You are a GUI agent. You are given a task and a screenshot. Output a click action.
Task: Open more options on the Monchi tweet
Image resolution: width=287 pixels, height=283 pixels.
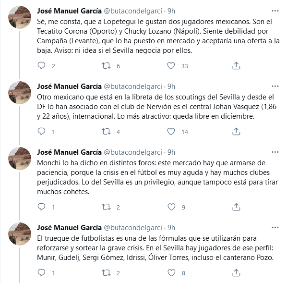coord(275,152)
